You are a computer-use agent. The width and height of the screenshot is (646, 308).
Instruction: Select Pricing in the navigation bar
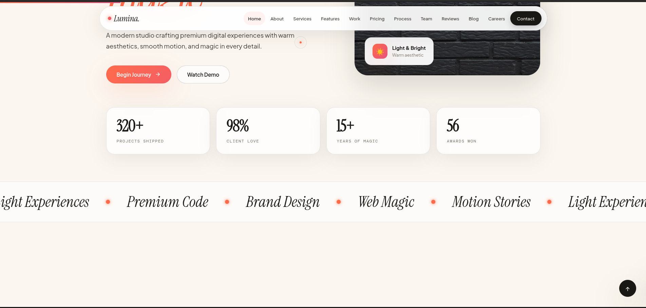377,19
